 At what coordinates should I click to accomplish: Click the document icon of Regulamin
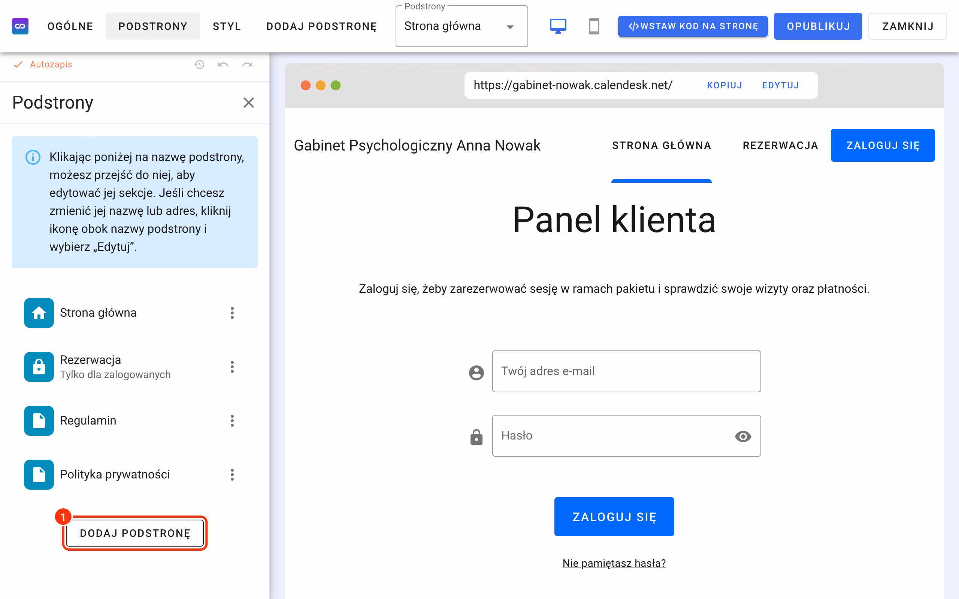tap(39, 421)
